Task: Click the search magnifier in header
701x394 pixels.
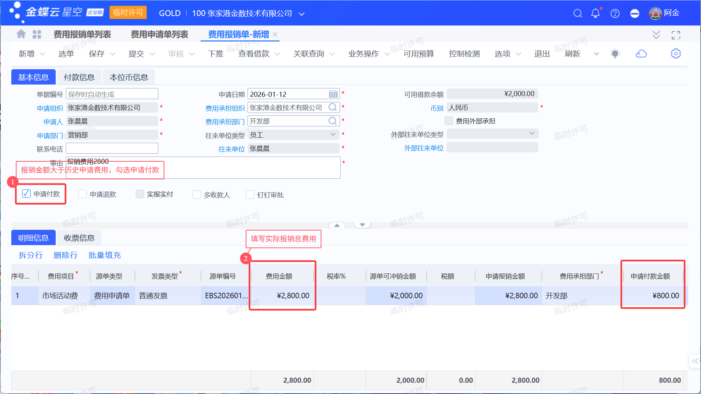Action: pyautogui.click(x=577, y=13)
